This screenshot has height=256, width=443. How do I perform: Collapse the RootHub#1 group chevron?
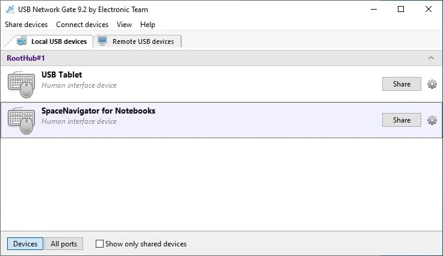coord(431,58)
